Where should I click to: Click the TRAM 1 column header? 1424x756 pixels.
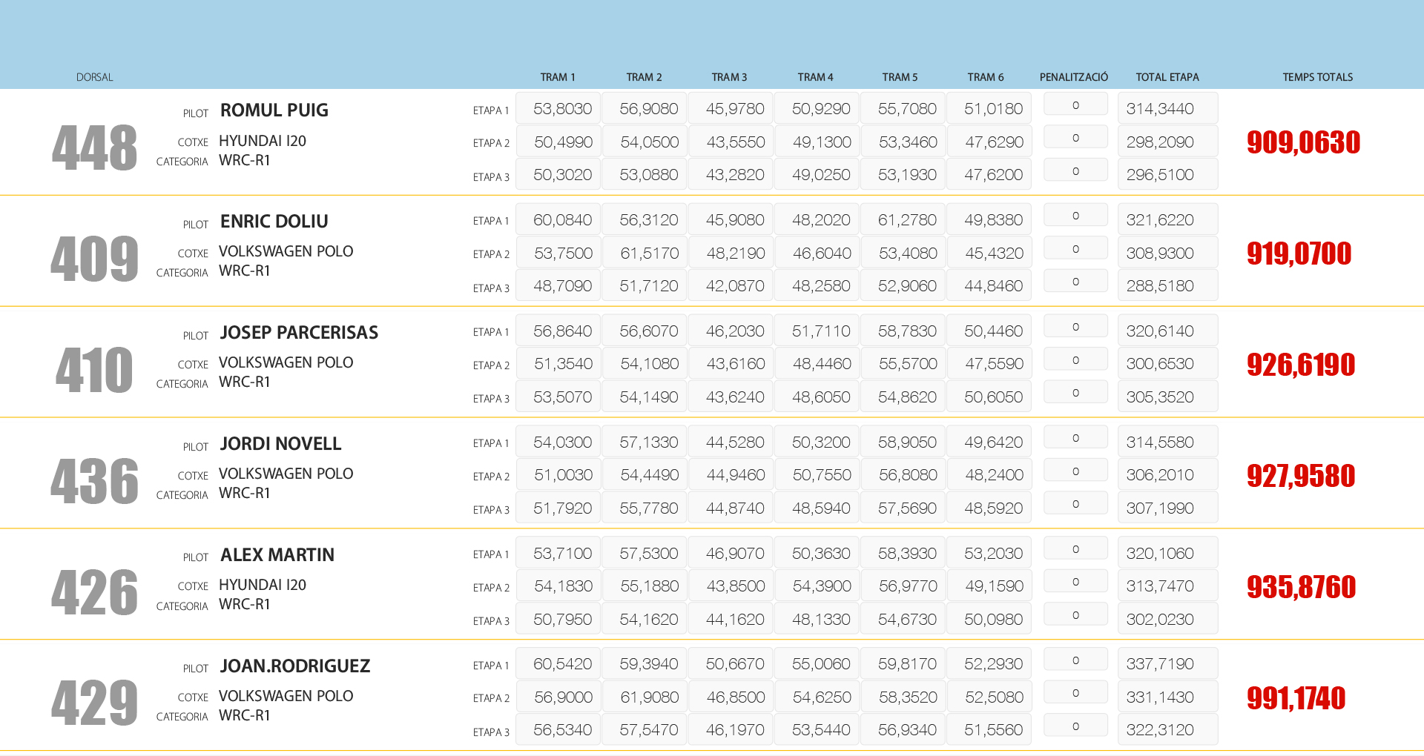click(x=557, y=77)
